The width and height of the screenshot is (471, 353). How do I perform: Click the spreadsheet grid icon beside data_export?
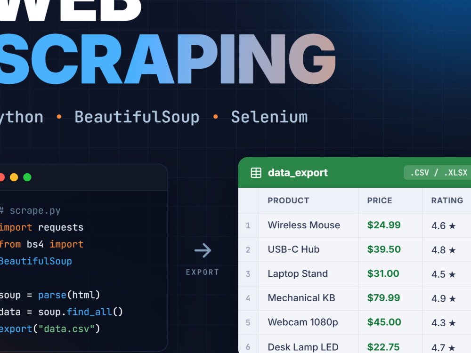[x=256, y=173]
